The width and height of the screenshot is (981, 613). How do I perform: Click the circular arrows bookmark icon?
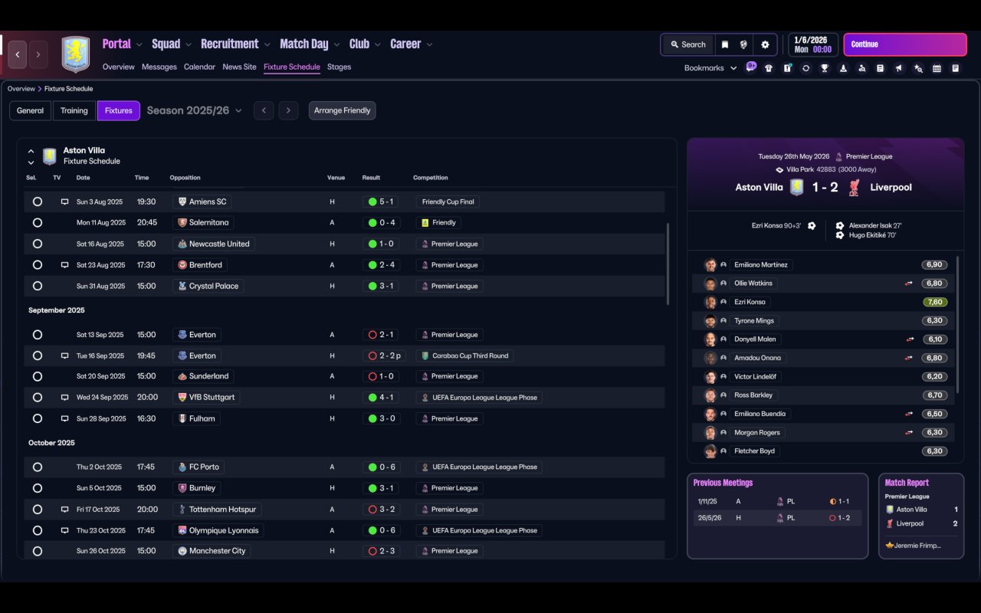(x=805, y=68)
